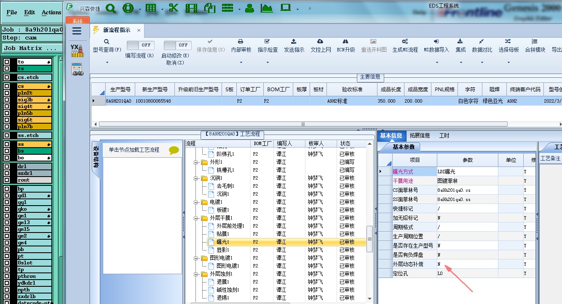Open the Edit menu in Genesis
Viewport: 562px width, 304px height.
(x=29, y=12)
